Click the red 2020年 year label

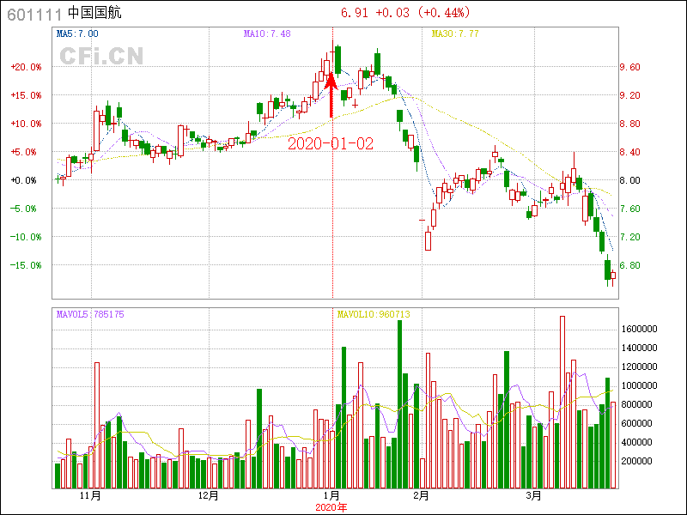click(331, 507)
